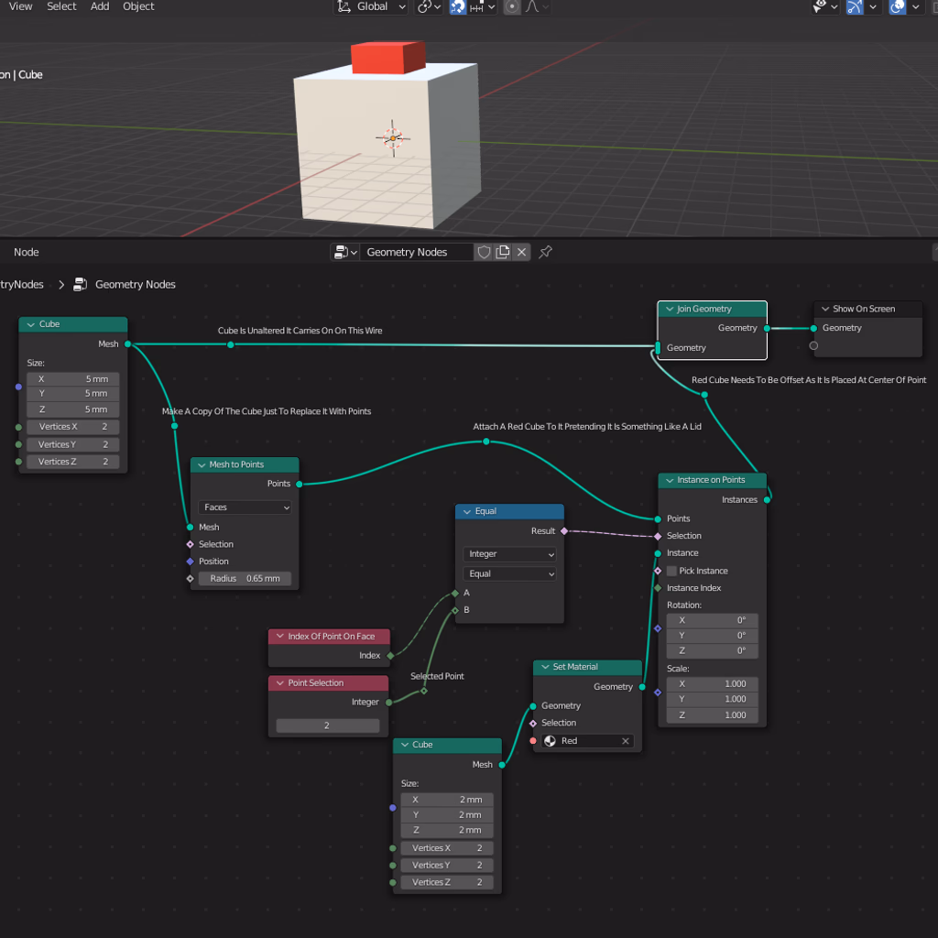The width and height of the screenshot is (938, 938).
Task: Enable the Pick Instance checkbox
Action: (x=671, y=571)
